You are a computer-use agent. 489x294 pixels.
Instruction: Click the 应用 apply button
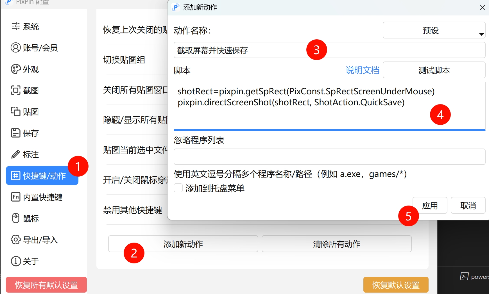430,206
